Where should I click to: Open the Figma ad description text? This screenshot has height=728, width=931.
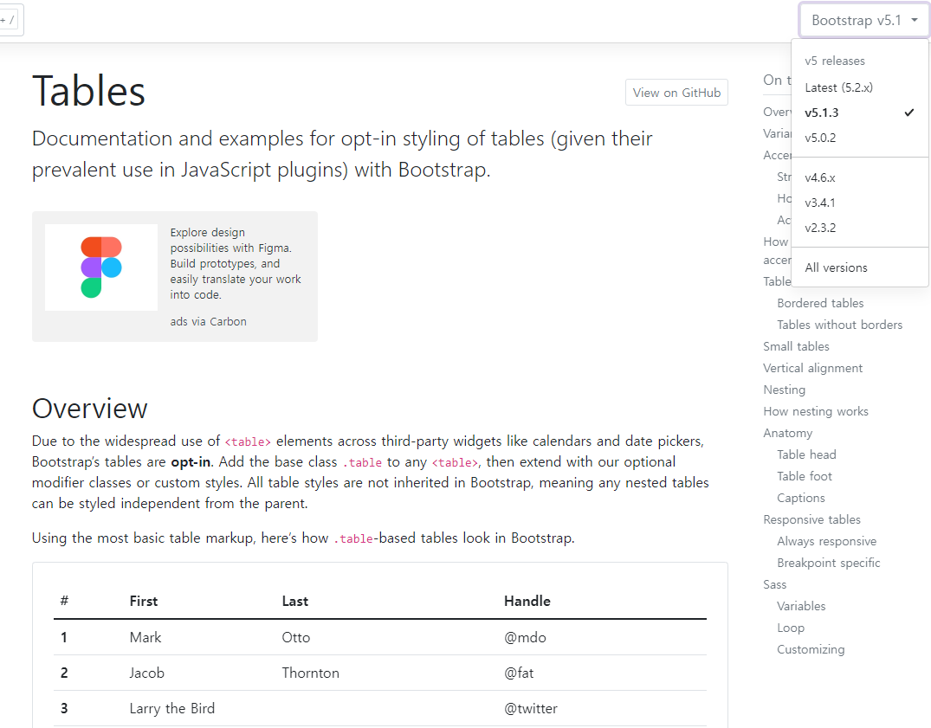[236, 263]
